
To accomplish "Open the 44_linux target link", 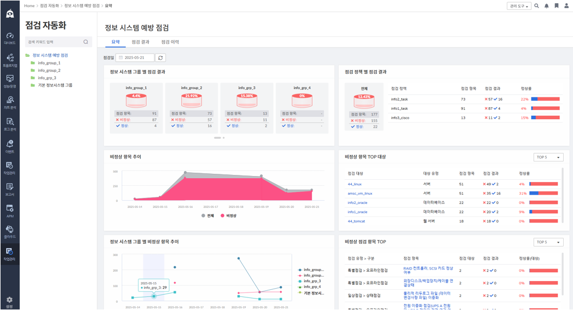I will coord(355,184).
